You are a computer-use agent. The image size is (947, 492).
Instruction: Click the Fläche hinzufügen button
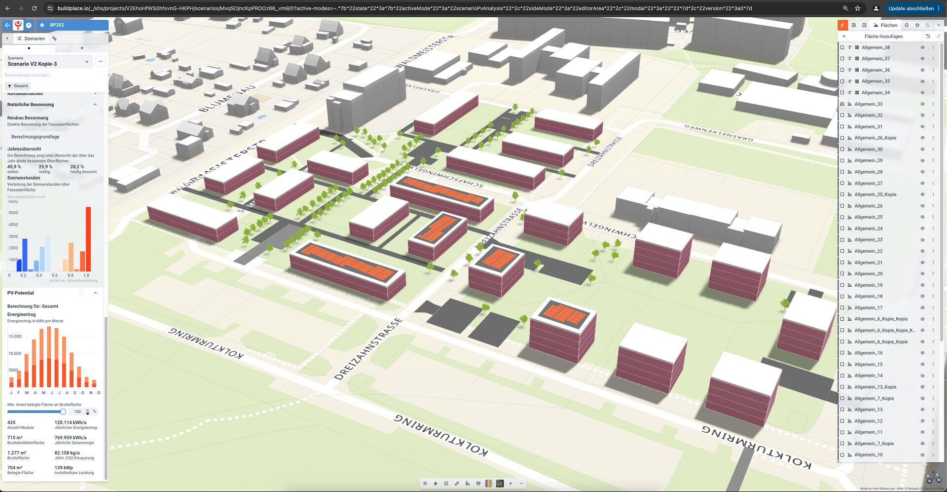(883, 37)
